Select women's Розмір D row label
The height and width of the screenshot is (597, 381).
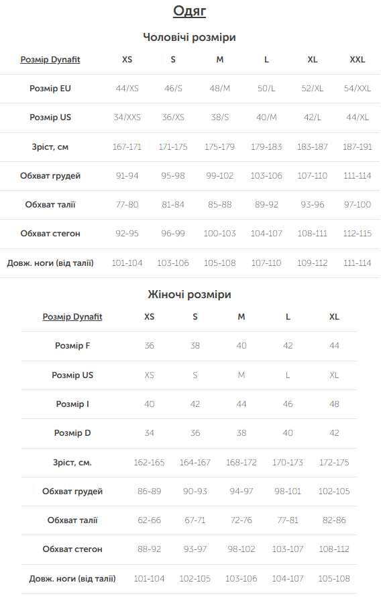pyautogui.click(x=72, y=433)
